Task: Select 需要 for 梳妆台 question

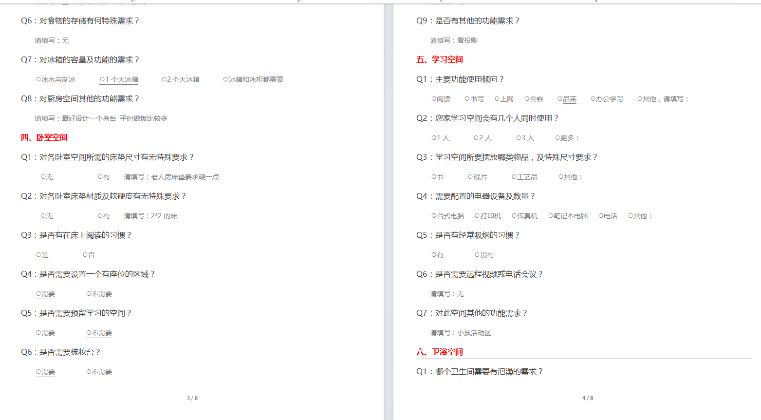Action: click(x=45, y=372)
